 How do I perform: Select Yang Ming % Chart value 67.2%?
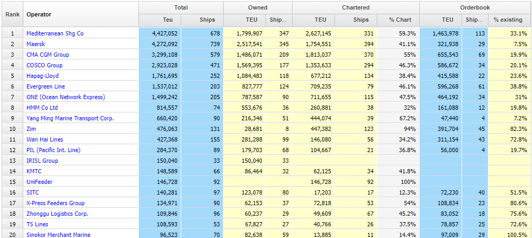[x=398, y=118]
